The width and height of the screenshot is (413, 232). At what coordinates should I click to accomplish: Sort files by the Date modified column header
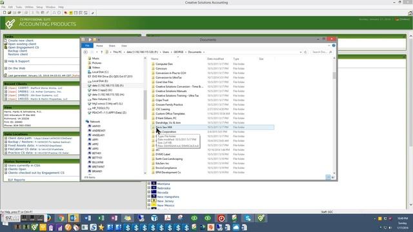(x=216, y=59)
